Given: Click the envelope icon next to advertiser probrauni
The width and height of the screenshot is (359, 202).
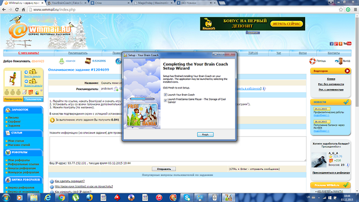Looking at the screenshot, I should tap(116, 89).
